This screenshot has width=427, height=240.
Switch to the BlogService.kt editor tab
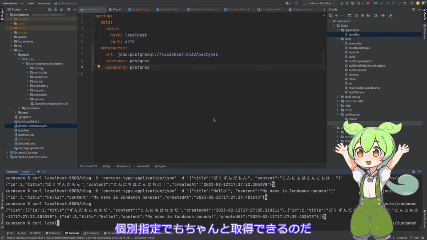(x=140, y=9)
